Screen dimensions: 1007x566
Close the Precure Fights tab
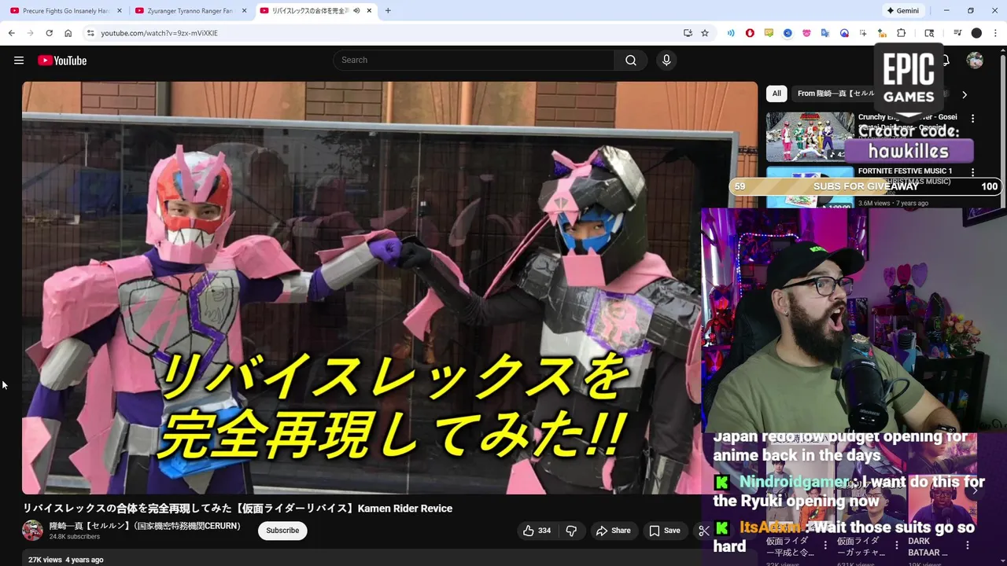pyautogui.click(x=119, y=11)
